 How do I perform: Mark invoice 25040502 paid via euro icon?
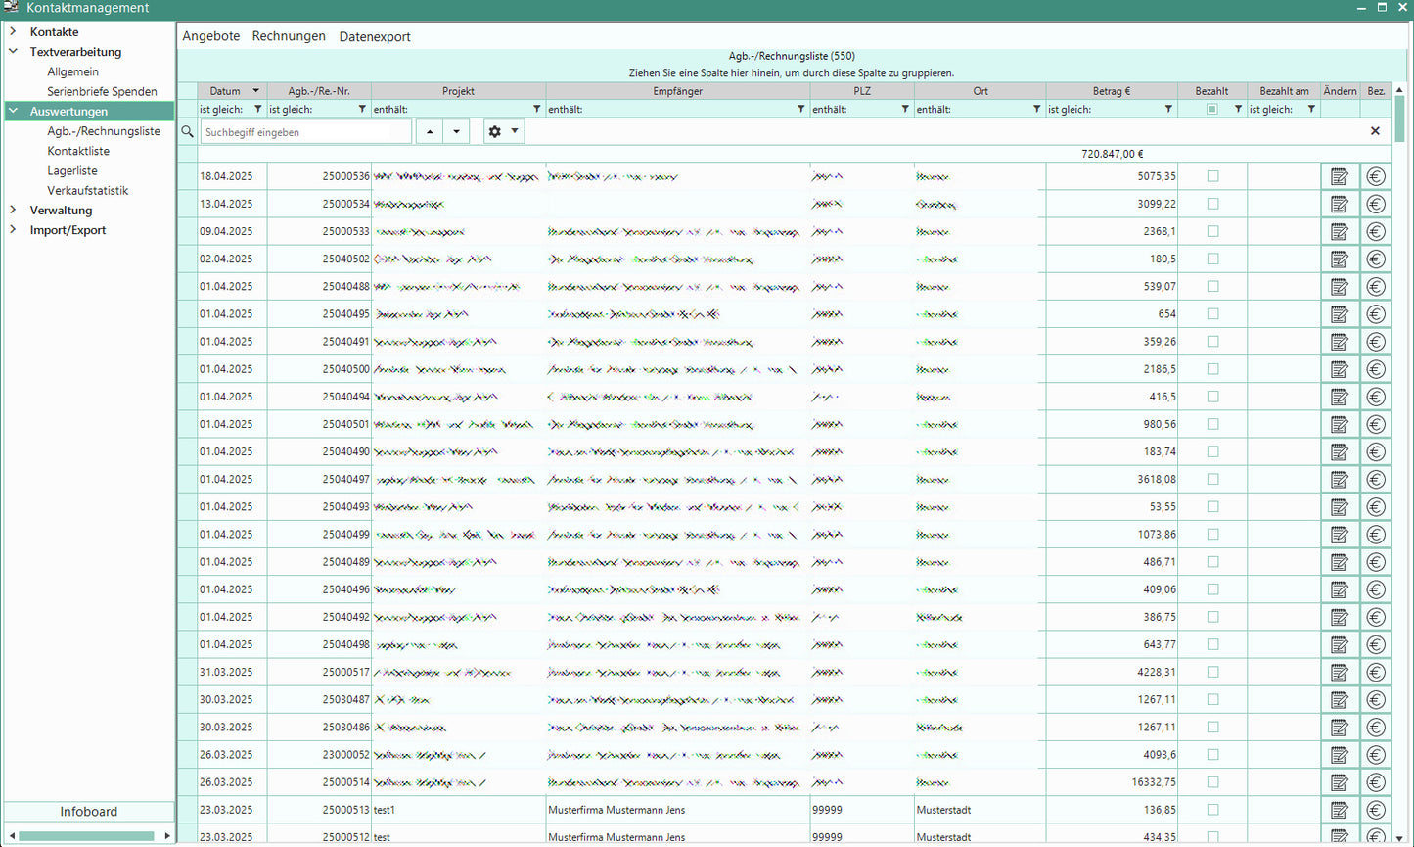pyautogui.click(x=1376, y=259)
